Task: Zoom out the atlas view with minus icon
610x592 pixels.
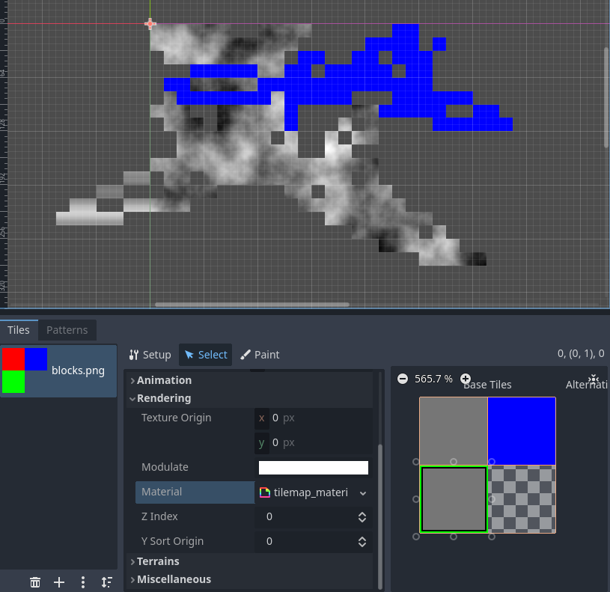Action: (403, 379)
